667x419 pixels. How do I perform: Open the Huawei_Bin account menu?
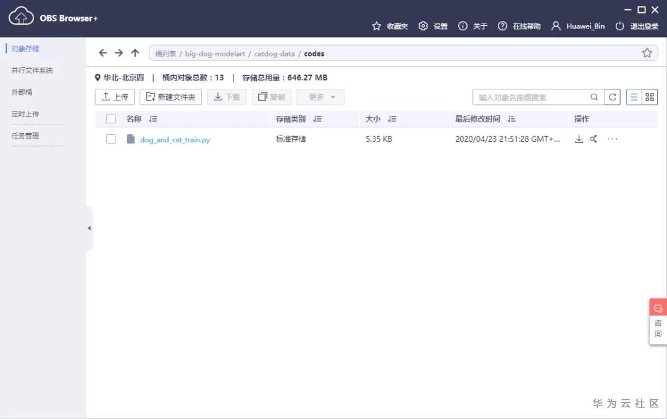click(577, 26)
